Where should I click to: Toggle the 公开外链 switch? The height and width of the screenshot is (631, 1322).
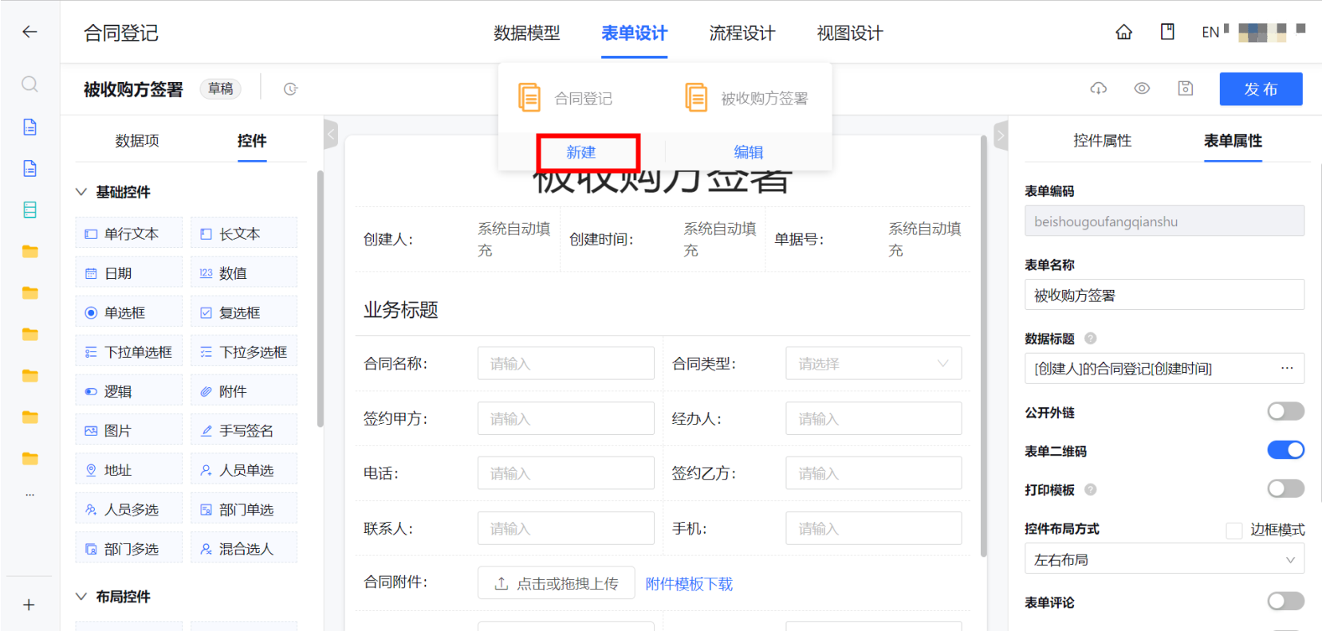[x=1285, y=411]
